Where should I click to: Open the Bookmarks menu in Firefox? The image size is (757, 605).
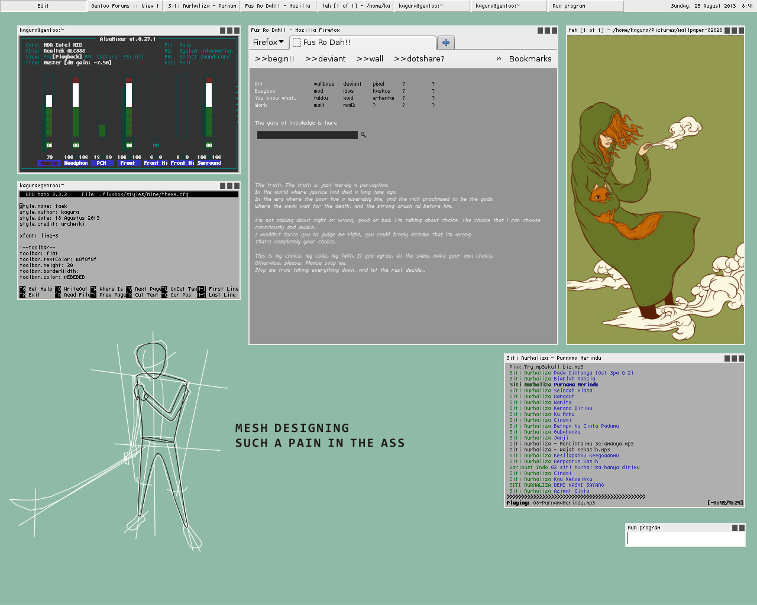pos(530,58)
